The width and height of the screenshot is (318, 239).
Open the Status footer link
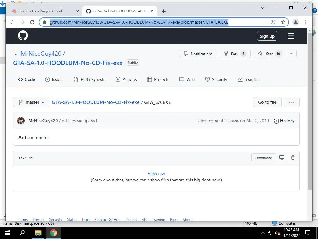[x=72, y=219]
